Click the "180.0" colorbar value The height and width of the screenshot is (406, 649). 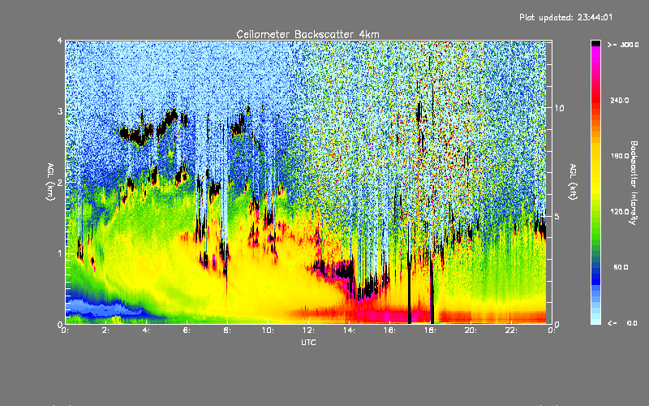coord(620,156)
